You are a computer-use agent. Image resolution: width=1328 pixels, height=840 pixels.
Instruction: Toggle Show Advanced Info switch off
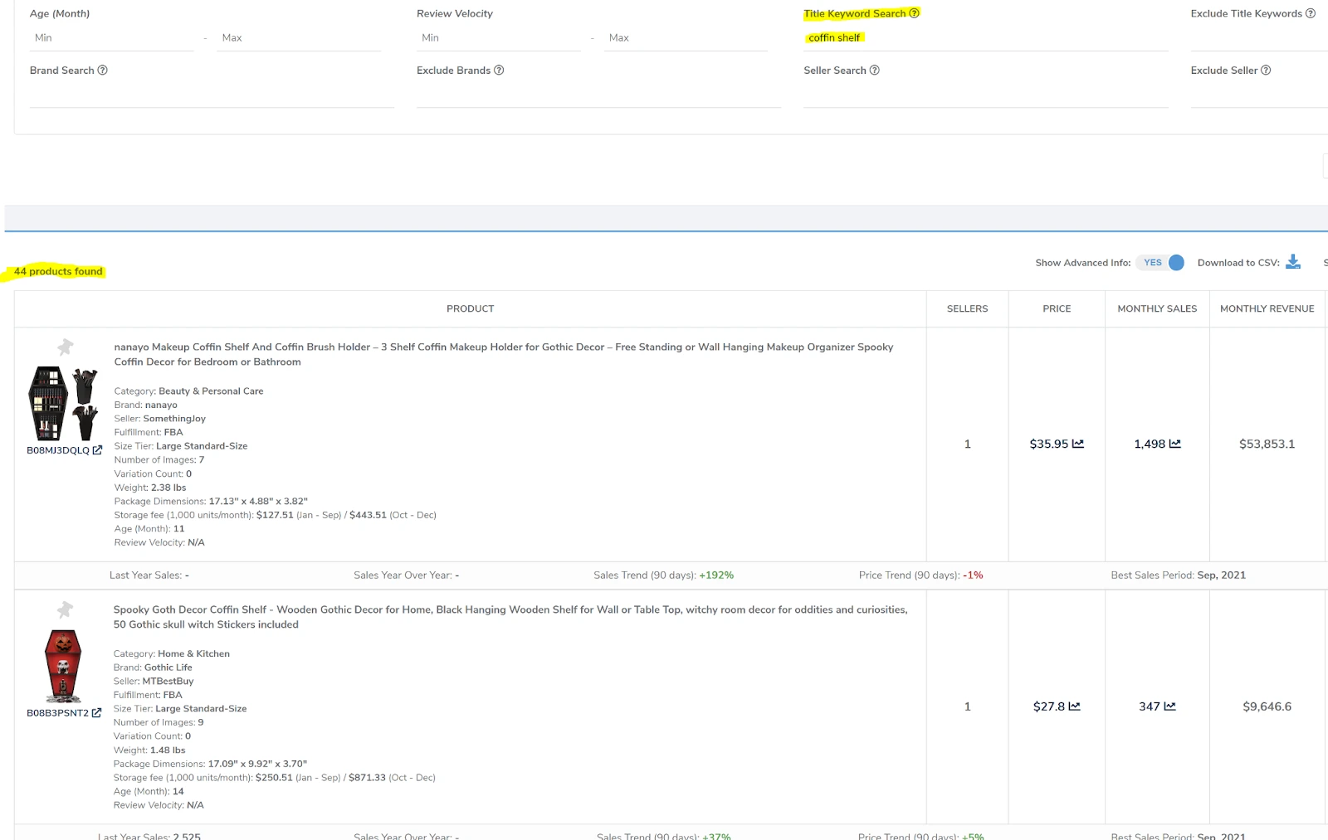click(1160, 263)
